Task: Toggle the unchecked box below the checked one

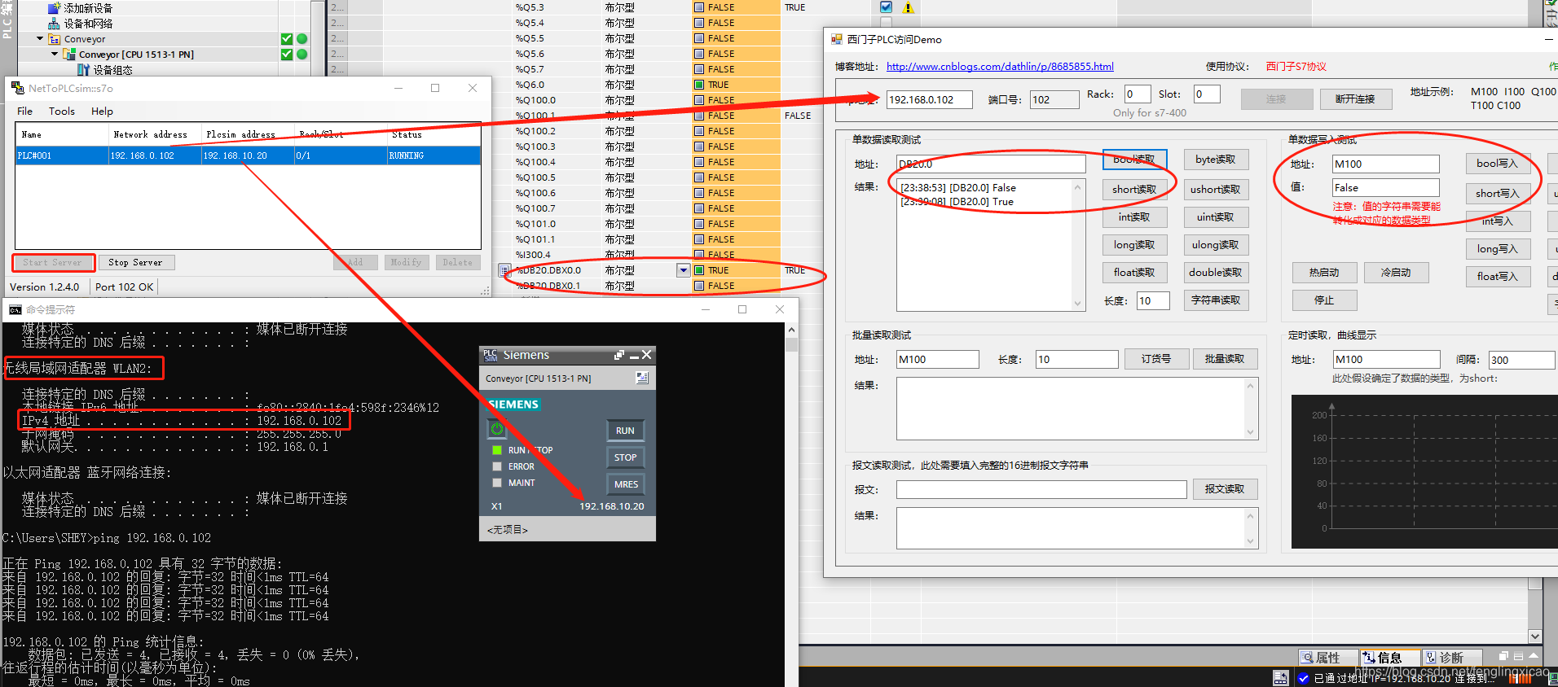Action: (x=887, y=22)
